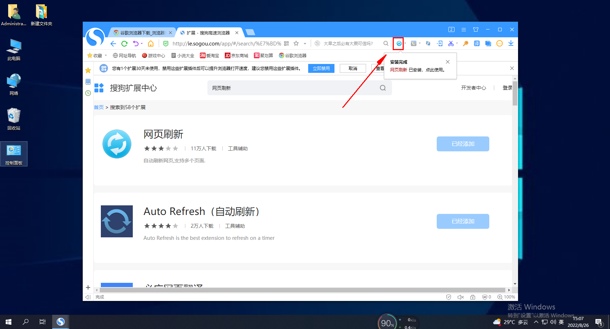The image size is (610, 329).
Task: Open the downloads arrow icon
Action: point(511,43)
